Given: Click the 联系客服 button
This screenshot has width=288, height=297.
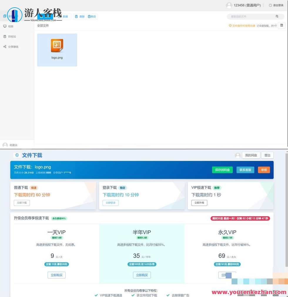Looking at the screenshot, I should point(245,170).
